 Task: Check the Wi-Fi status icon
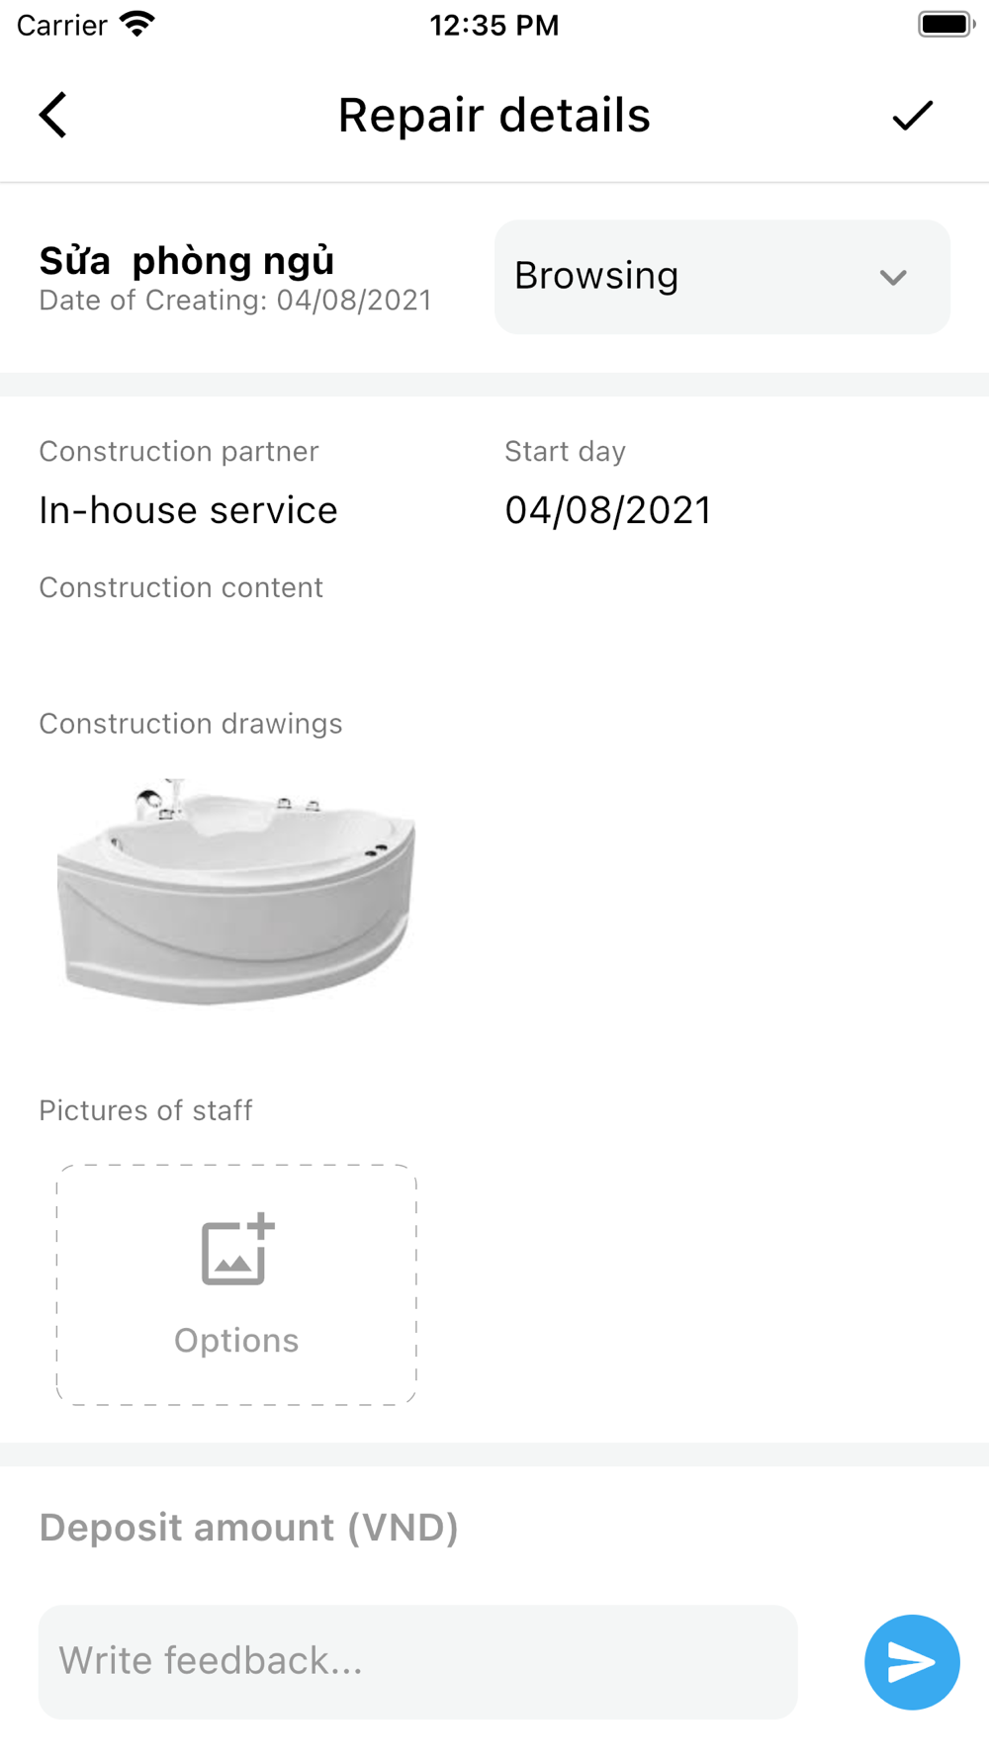136,25
